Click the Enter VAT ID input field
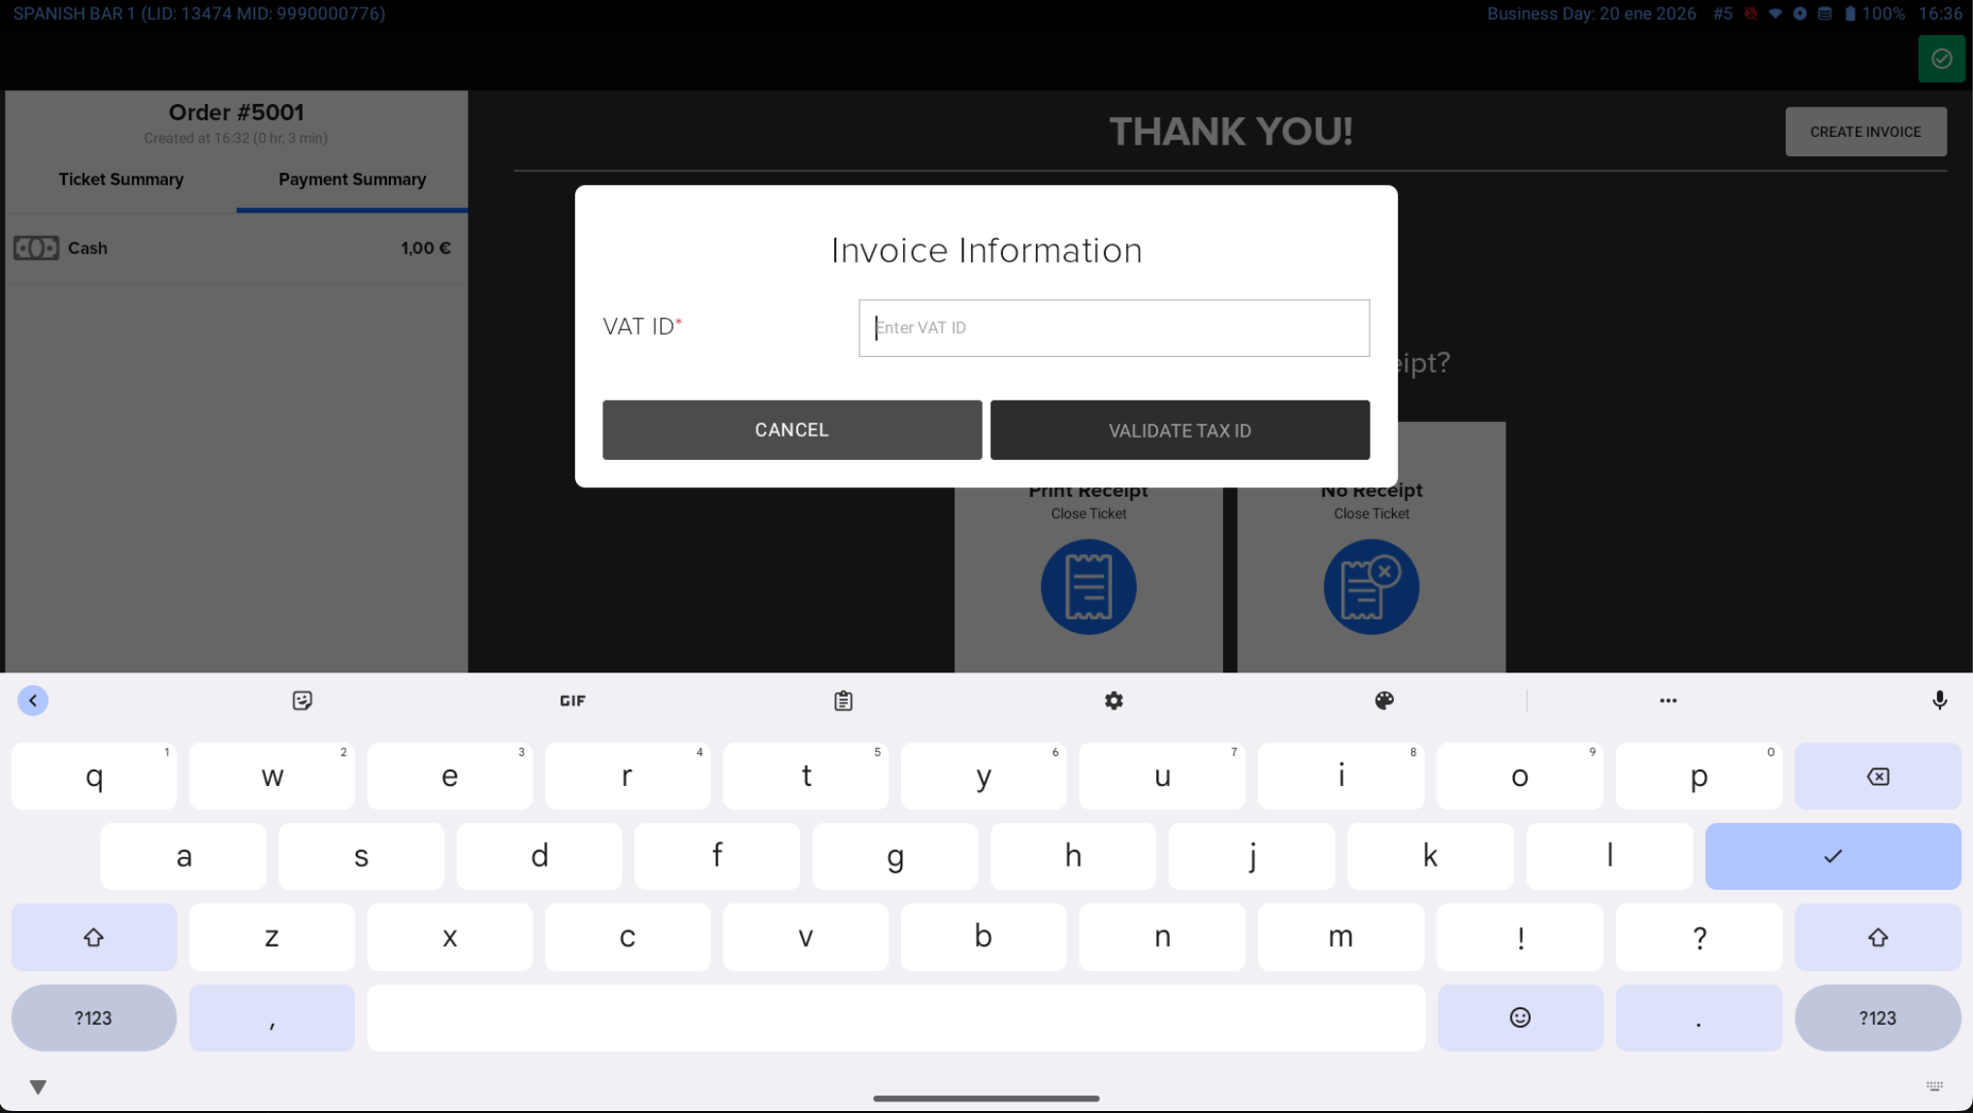Image resolution: width=1973 pixels, height=1113 pixels. coord(1113,328)
